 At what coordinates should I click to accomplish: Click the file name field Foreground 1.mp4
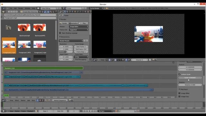point(30,18)
